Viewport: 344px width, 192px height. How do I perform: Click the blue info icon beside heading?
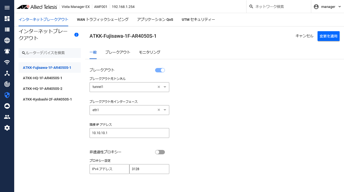click(x=76, y=35)
